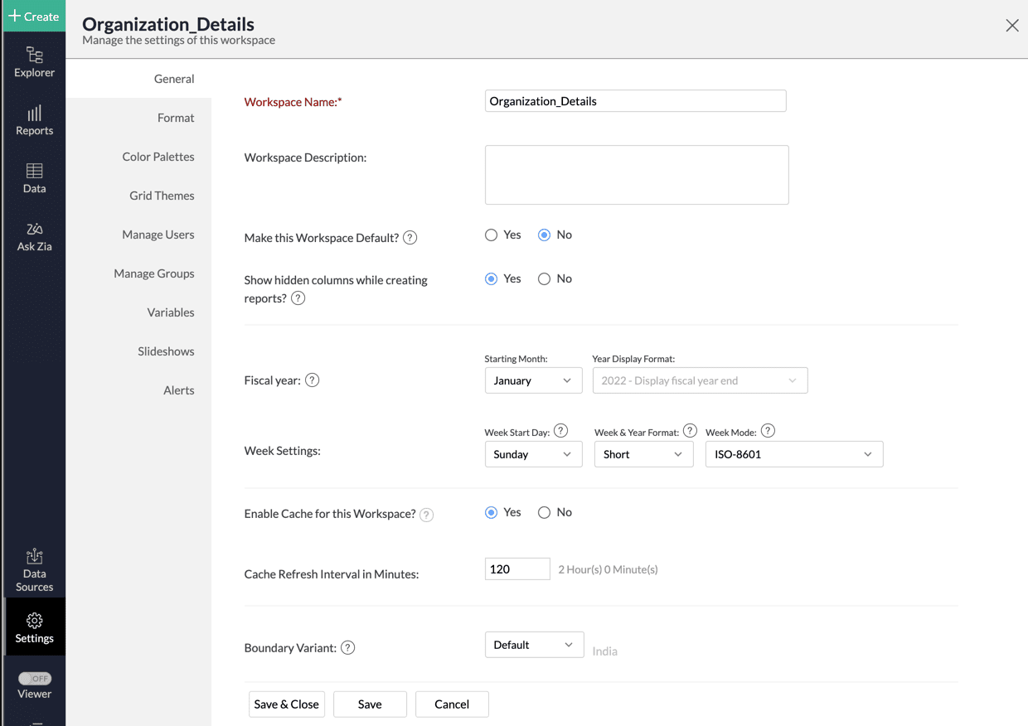Open the Explorer sidebar icon
This screenshot has height=726, width=1028.
coord(34,62)
